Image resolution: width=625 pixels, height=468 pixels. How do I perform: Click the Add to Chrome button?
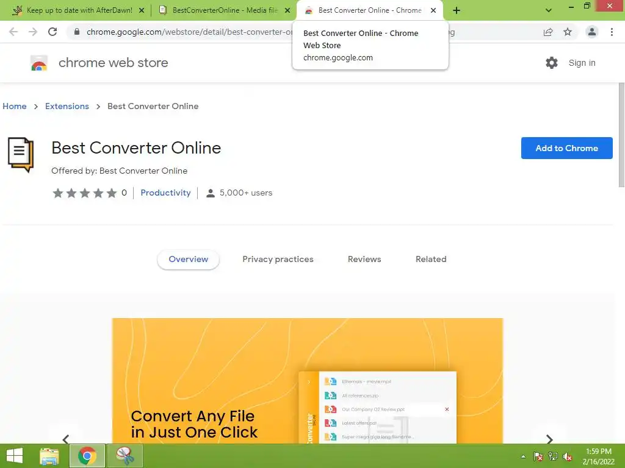click(566, 148)
